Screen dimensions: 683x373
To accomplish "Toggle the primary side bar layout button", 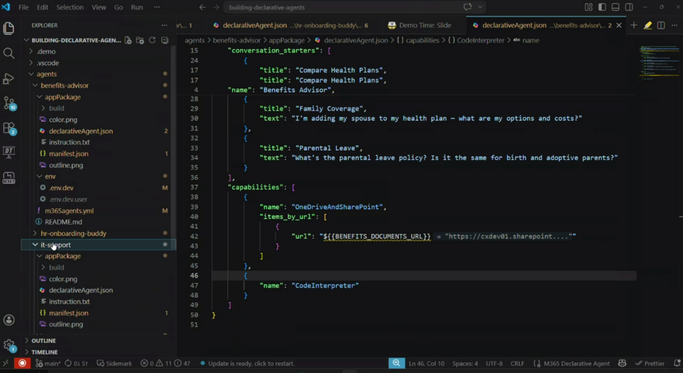I will click(x=602, y=7).
